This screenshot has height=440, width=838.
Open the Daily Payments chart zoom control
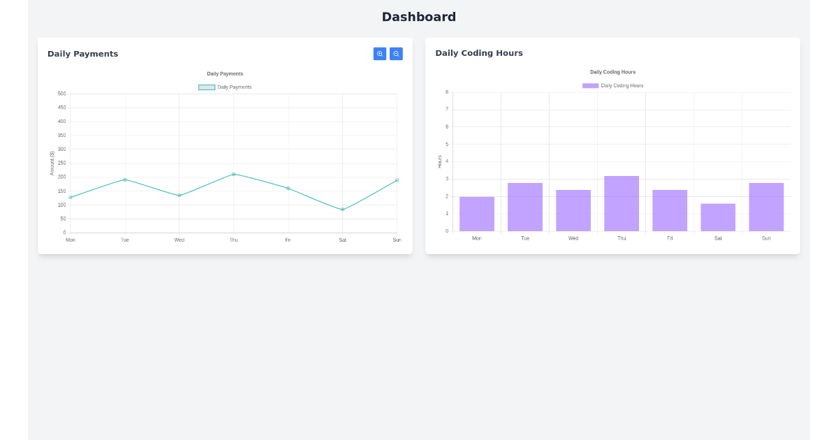[379, 54]
